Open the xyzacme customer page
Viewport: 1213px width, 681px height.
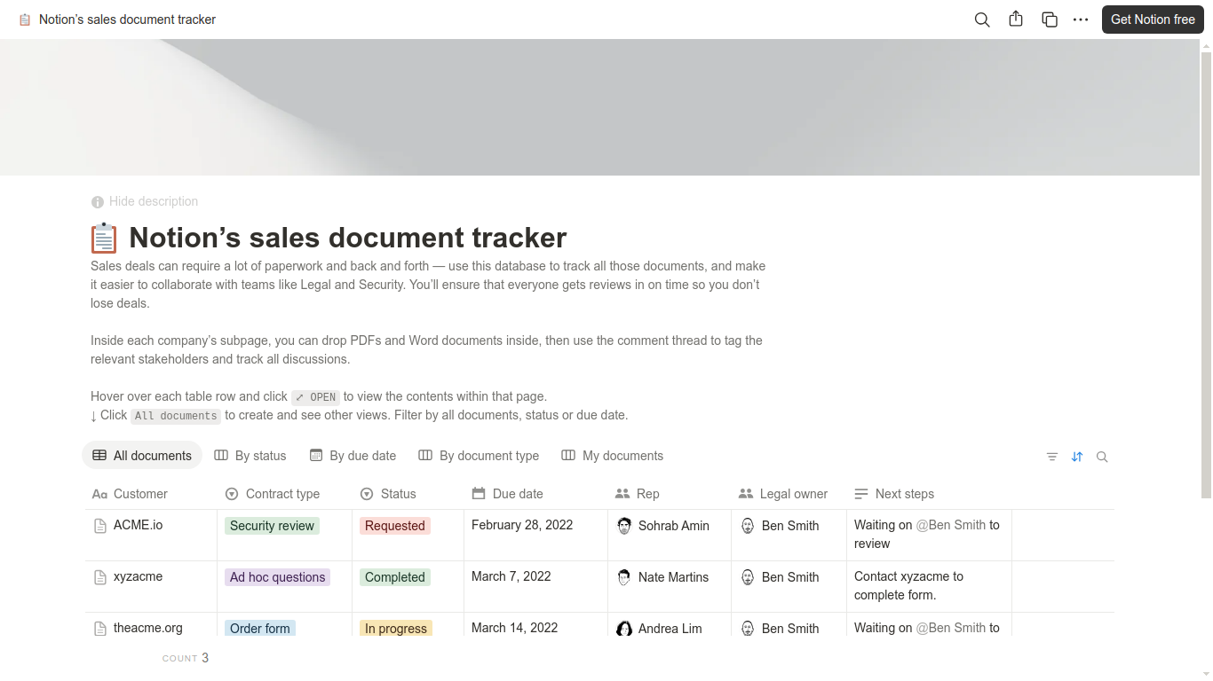(x=138, y=576)
